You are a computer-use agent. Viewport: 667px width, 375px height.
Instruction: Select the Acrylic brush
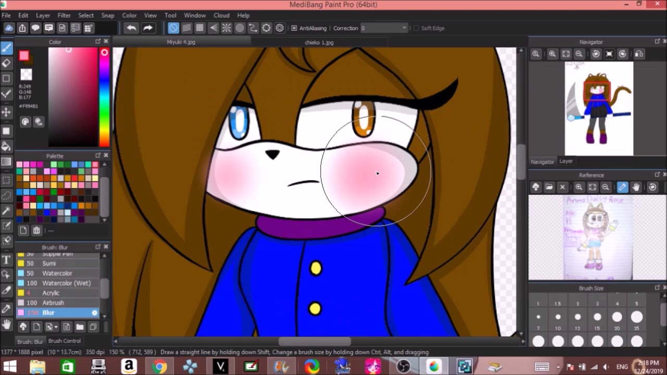pos(58,293)
